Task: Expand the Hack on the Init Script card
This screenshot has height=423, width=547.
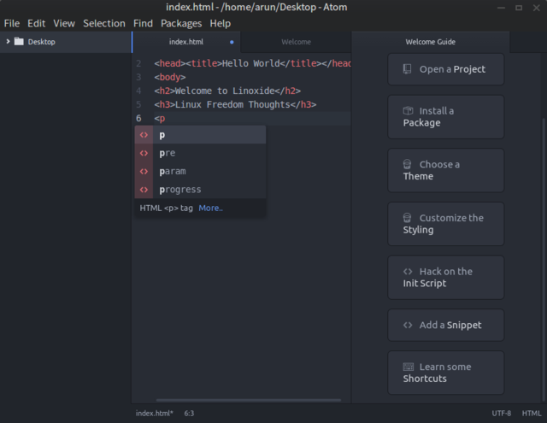Action: (x=446, y=277)
